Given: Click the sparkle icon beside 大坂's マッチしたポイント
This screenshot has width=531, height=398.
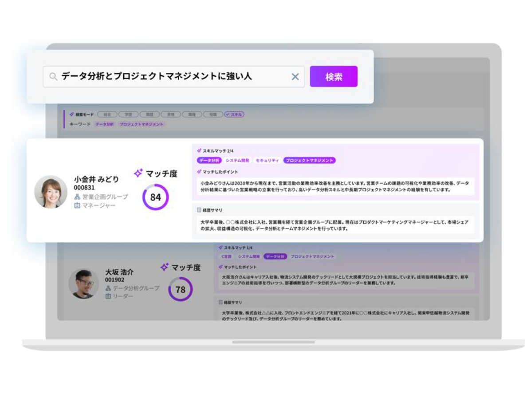Looking at the screenshot, I should point(221,267).
